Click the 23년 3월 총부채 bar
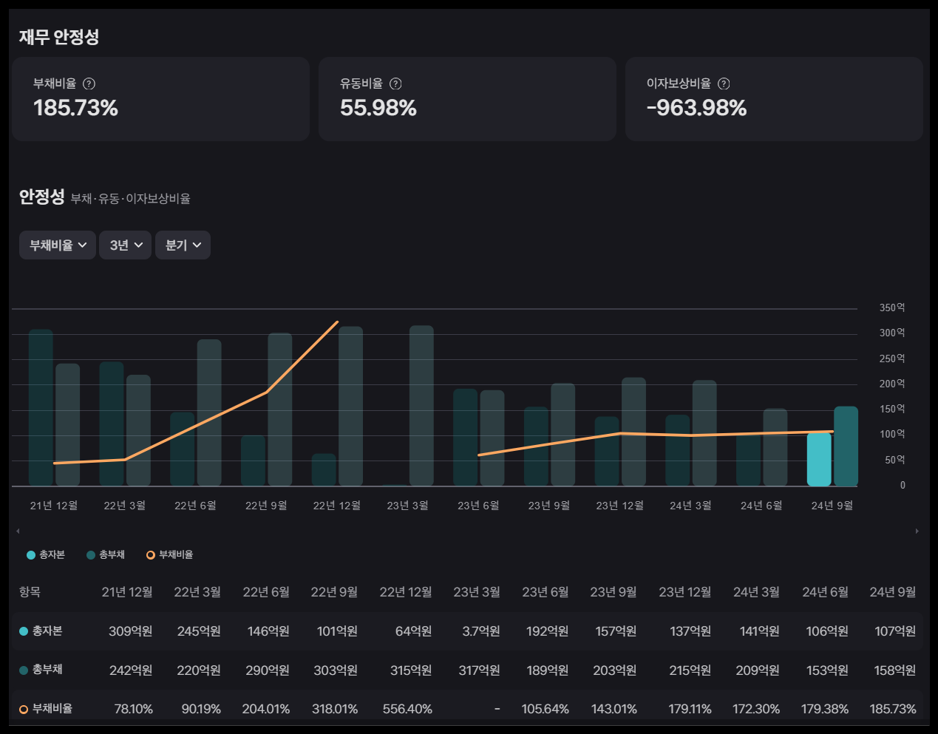This screenshot has width=938, height=734. [421, 406]
